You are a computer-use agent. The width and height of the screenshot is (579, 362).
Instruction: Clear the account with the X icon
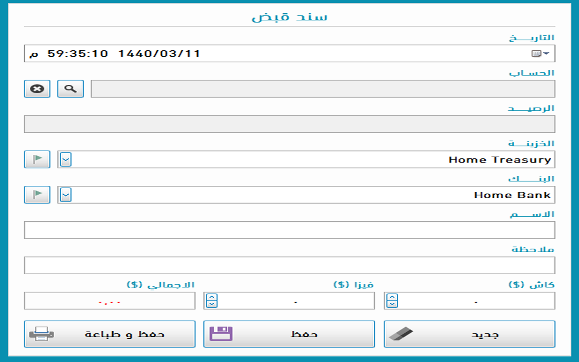[x=37, y=89]
